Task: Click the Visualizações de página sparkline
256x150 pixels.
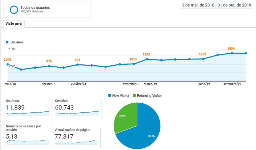Action: click(76, 142)
